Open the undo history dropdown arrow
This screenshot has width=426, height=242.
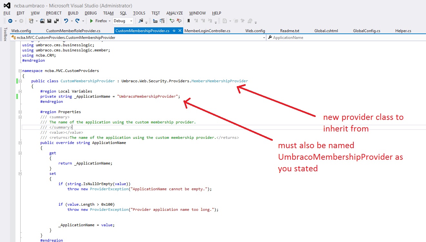(x=71, y=21)
